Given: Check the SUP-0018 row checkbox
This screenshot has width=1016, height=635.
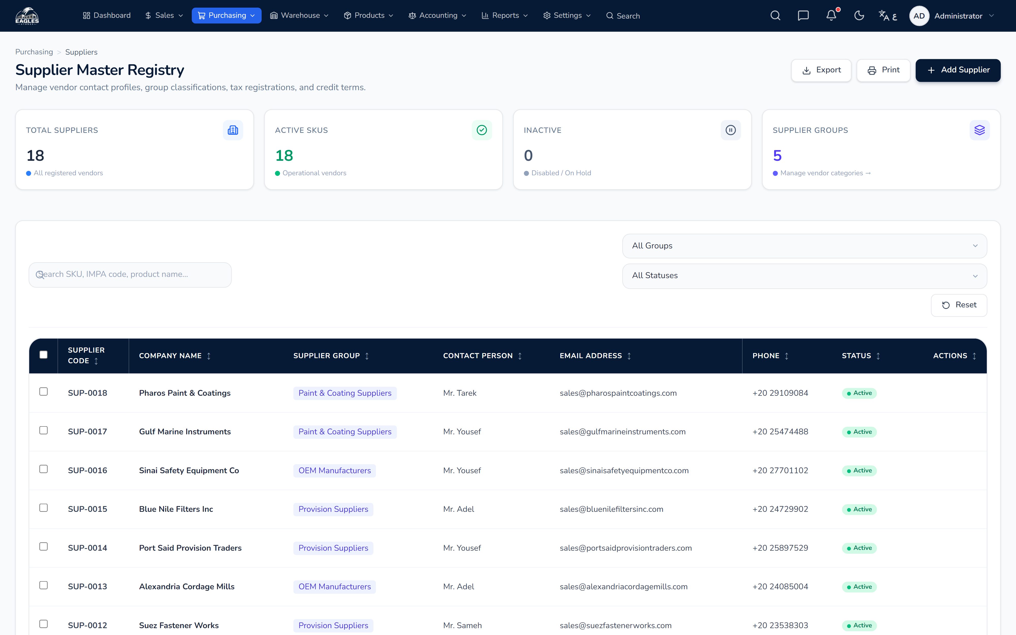Looking at the screenshot, I should click(43, 391).
